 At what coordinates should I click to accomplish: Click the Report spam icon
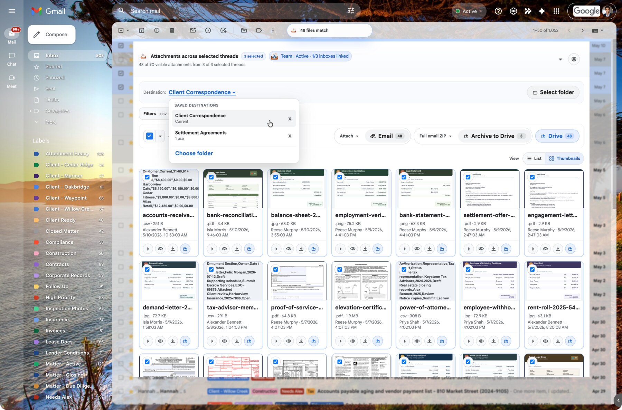coord(157,30)
